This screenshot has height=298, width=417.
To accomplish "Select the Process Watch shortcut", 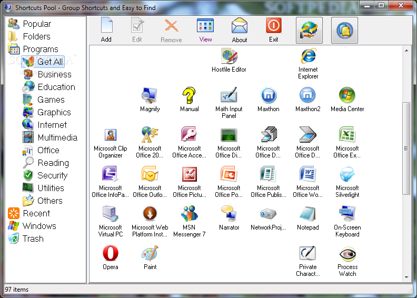I will tap(347, 261).
